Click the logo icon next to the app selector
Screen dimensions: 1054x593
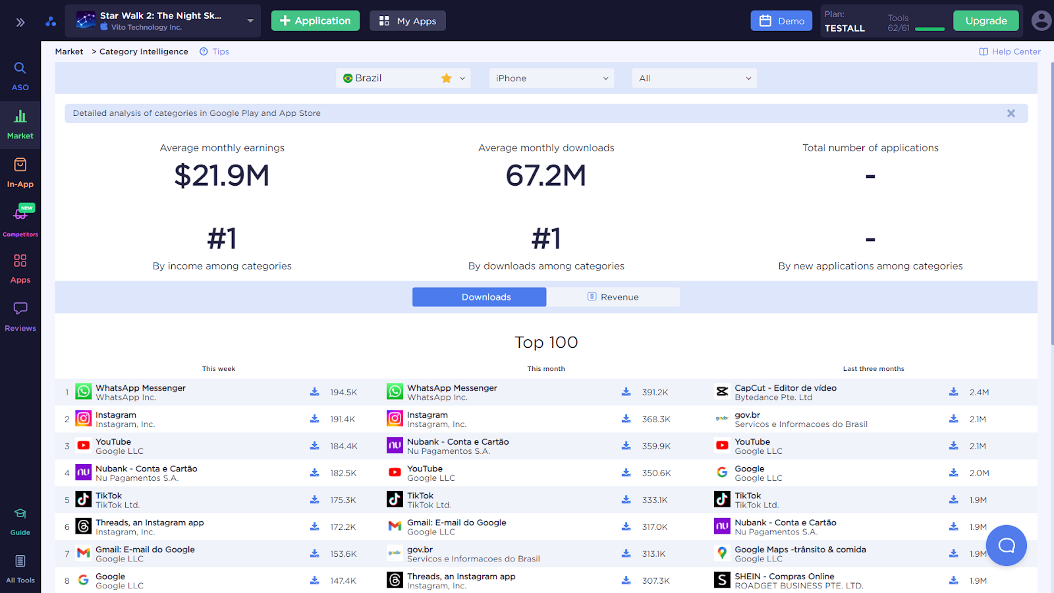pyautogui.click(x=51, y=22)
